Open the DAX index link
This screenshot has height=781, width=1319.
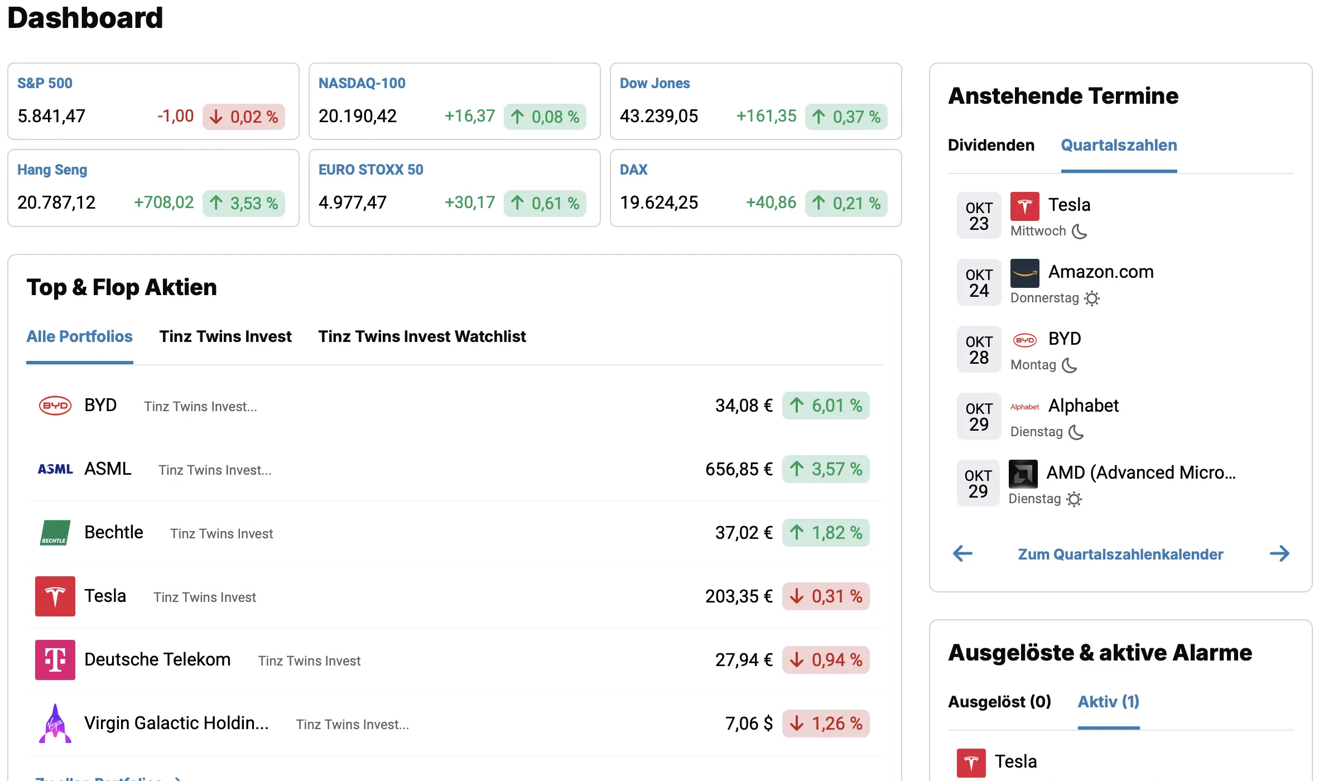click(634, 170)
